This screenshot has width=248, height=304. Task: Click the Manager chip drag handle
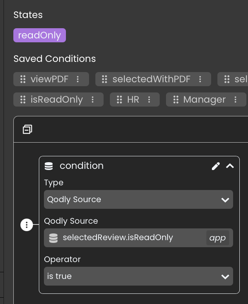coord(175,100)
